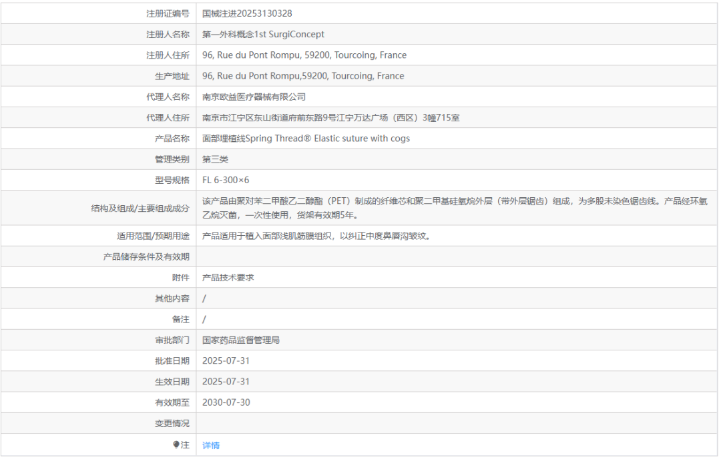This screenshot has width=721, height=457.
Task: Click the 注册证编号 label
Action: 168,14
